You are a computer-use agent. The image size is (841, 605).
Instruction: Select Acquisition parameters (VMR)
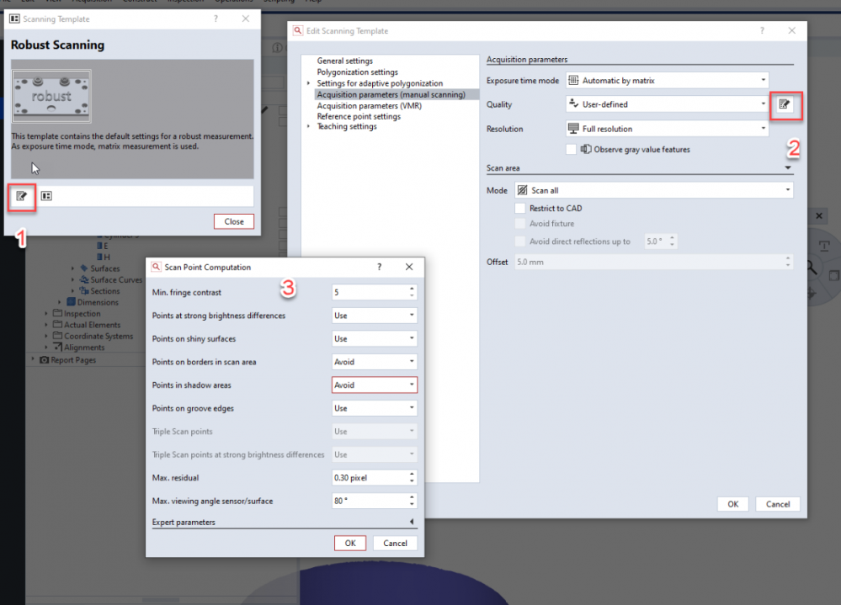pos(369,105)
